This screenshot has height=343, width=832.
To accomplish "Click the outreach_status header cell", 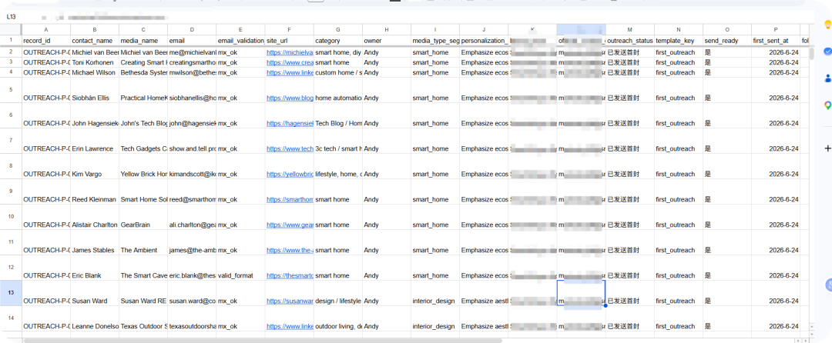I will 630,40.
